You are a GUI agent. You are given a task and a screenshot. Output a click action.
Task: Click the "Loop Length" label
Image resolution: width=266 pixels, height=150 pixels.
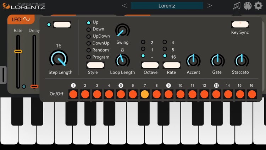[122, 72]
